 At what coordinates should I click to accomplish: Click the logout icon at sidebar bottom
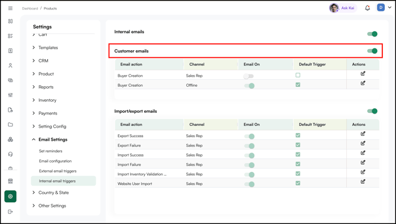coord(11,212)
